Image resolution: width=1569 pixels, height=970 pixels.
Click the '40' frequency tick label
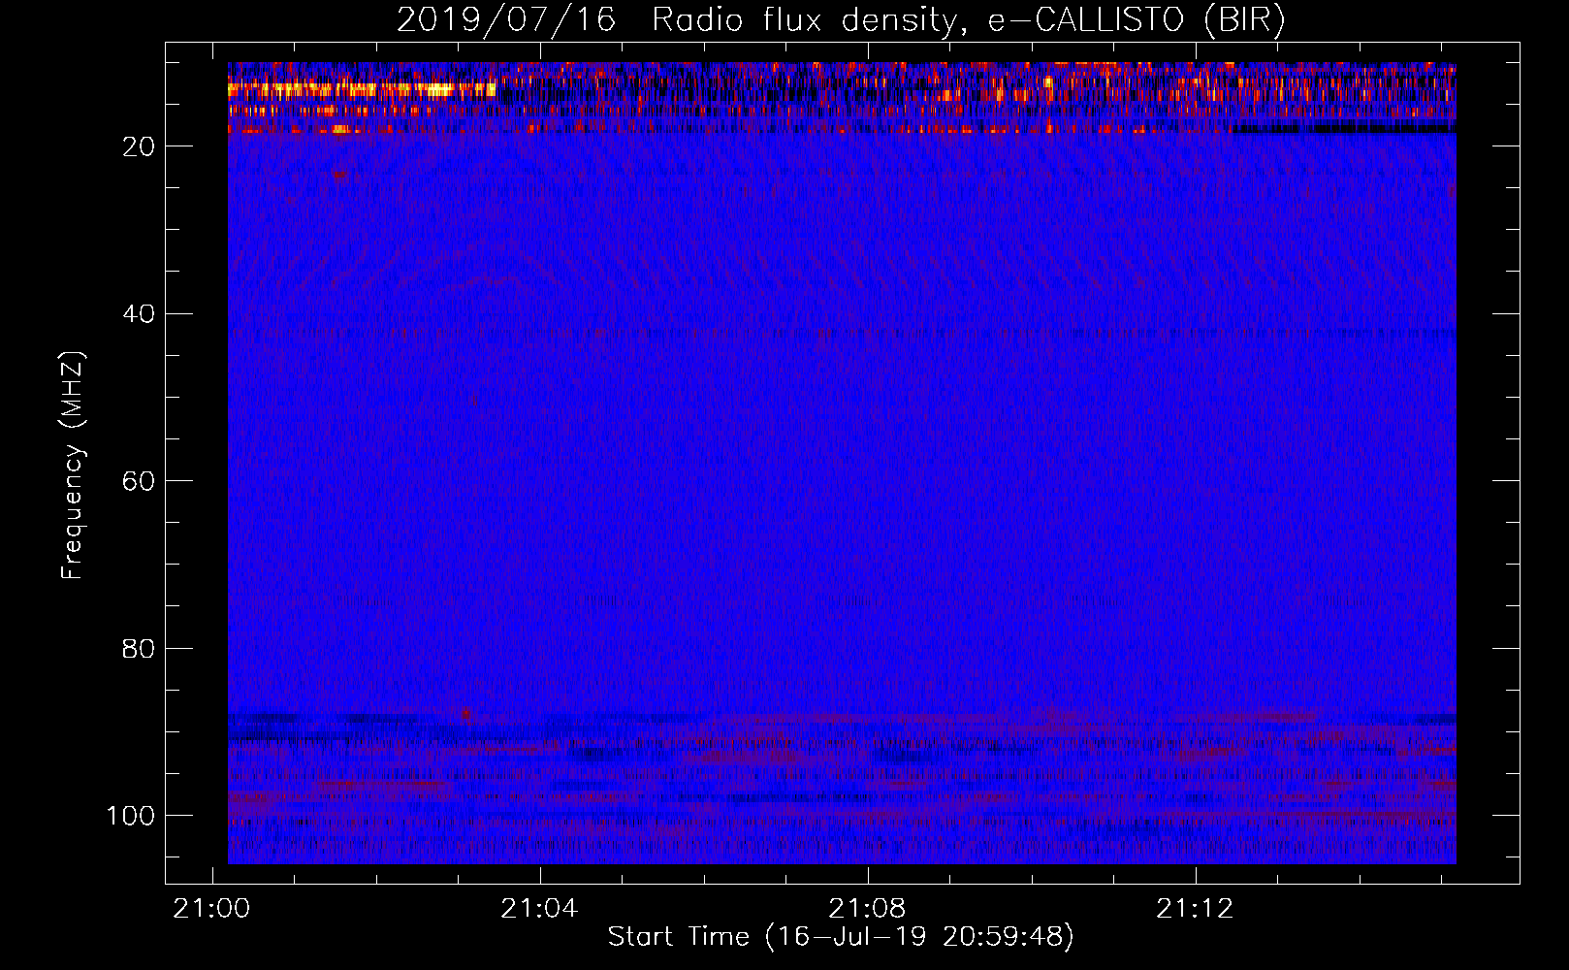(139, 314)
